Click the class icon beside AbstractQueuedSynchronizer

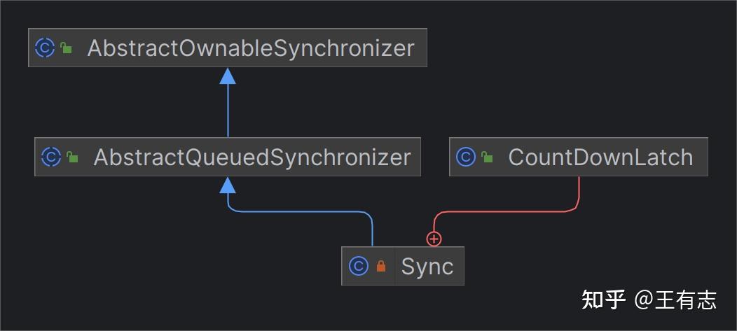(x=51, y=157)
